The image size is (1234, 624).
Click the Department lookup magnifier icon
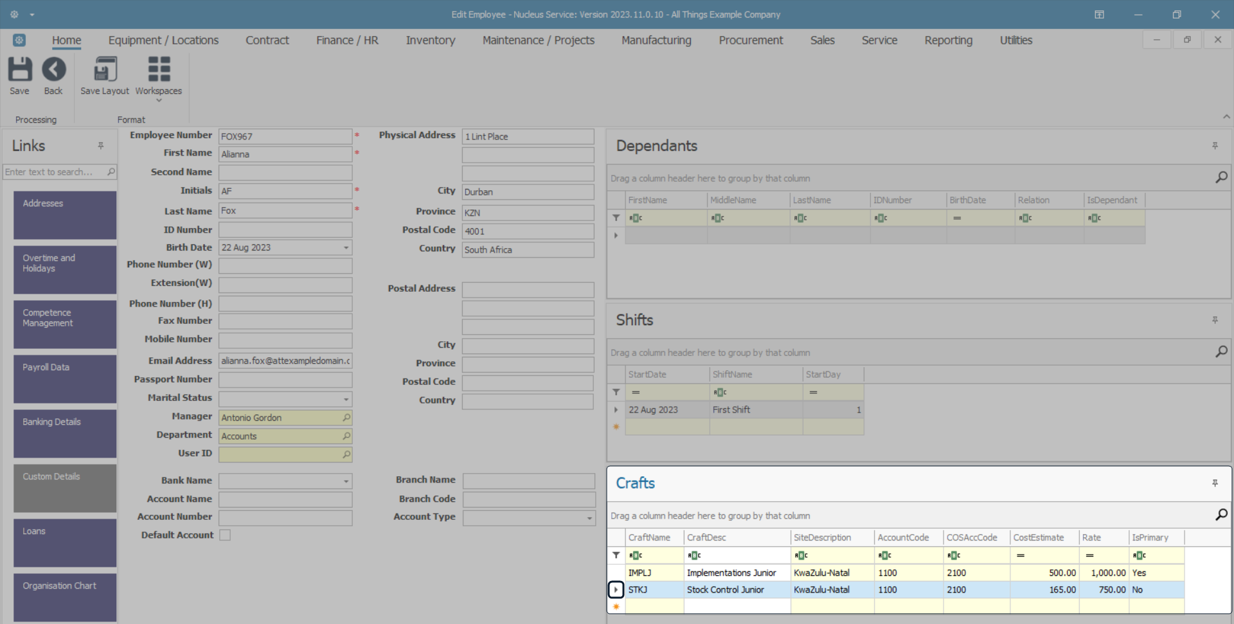pyautogui.click(x=346, y=436)
